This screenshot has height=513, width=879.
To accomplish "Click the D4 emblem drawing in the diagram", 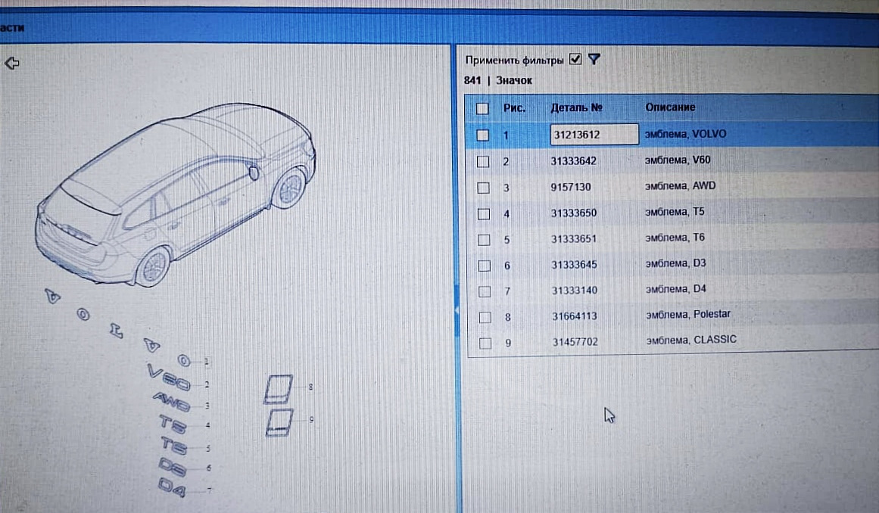I will (174, 487).
